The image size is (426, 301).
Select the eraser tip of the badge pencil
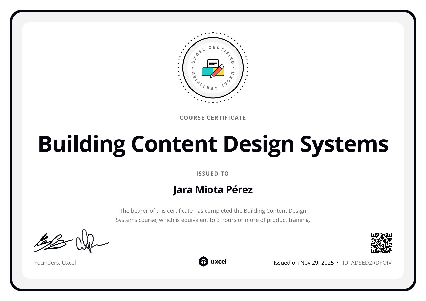pyautogui.click(x=222, y=66)
